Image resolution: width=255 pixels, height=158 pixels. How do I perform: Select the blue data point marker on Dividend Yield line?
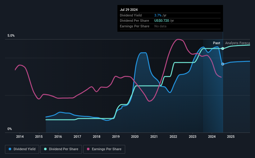coord(223,64)
